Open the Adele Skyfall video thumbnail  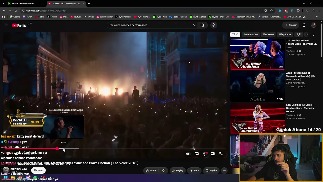tap(257, 86)
